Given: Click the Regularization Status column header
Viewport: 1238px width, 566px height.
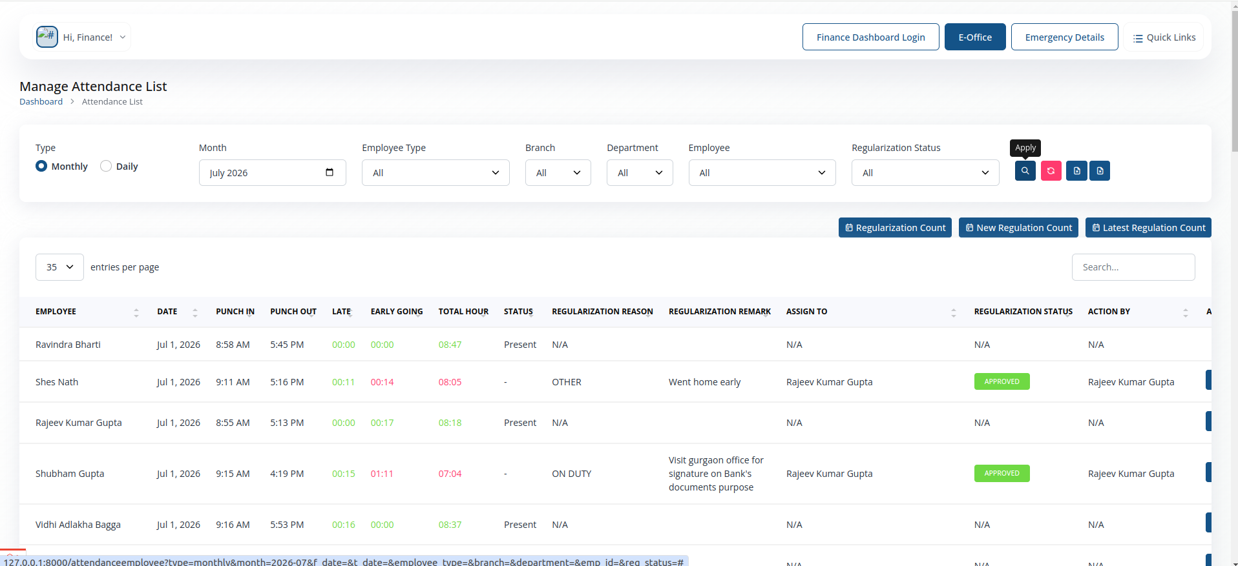Looking at the screenshot, I should 1023,312.
